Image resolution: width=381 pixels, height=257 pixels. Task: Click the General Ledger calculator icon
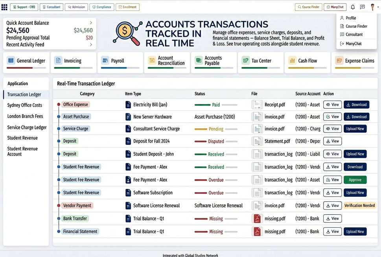point(11,60)
